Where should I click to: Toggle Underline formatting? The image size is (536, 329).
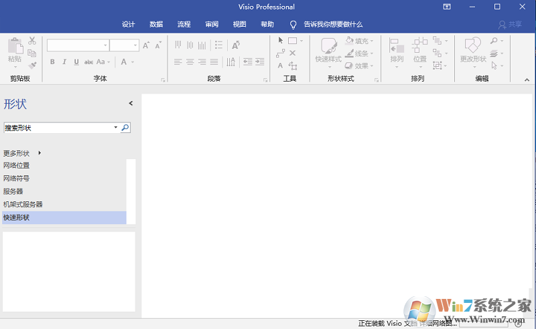pyautogui.click(x=76, y=62)
